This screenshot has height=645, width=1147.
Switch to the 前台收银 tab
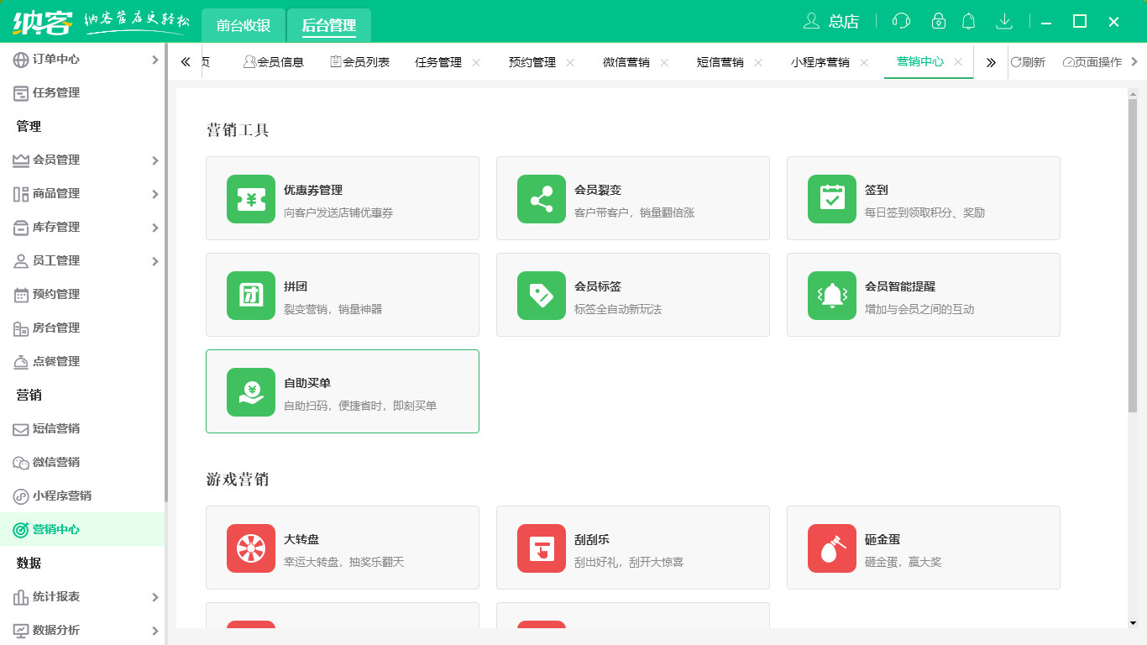click(x=244, y=25)
